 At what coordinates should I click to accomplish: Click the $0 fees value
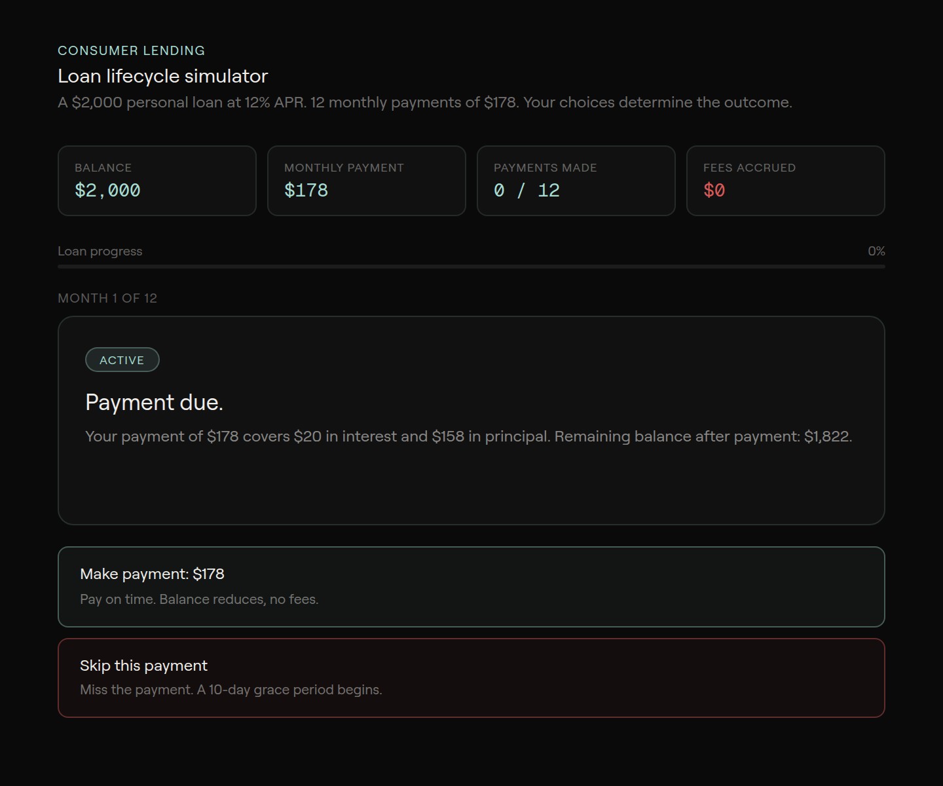(714, 191)
